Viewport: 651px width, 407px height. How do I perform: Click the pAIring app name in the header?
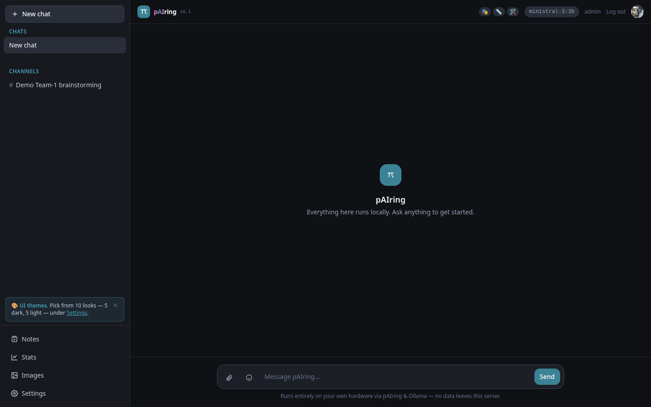(165, 12)
